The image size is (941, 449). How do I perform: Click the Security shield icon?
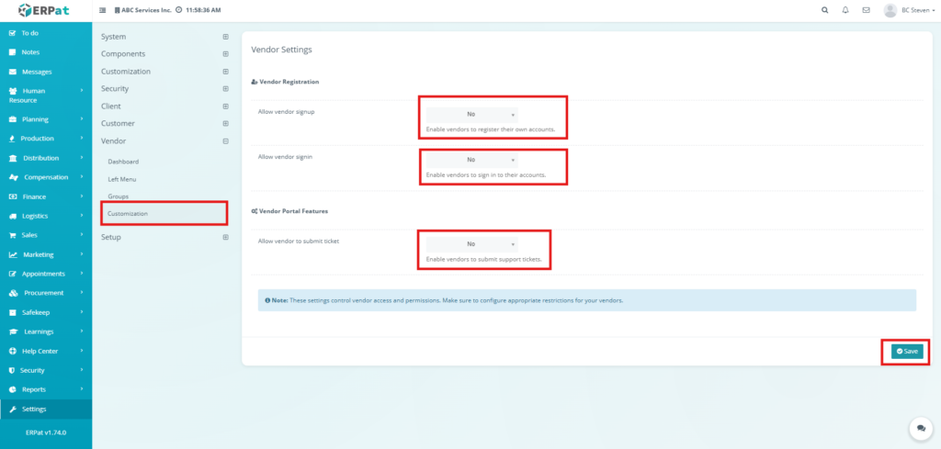click(x=12, y=370)
